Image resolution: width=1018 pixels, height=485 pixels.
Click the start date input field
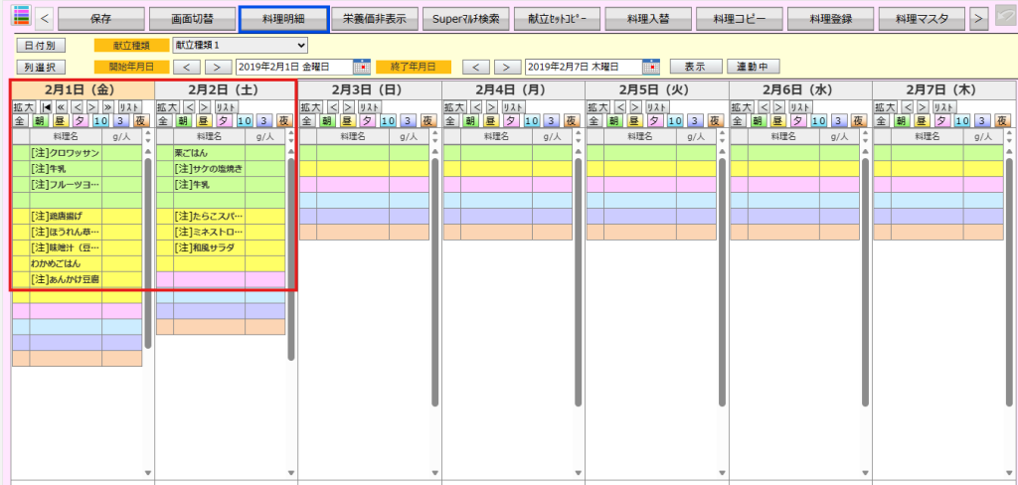[x=293, y=67]
